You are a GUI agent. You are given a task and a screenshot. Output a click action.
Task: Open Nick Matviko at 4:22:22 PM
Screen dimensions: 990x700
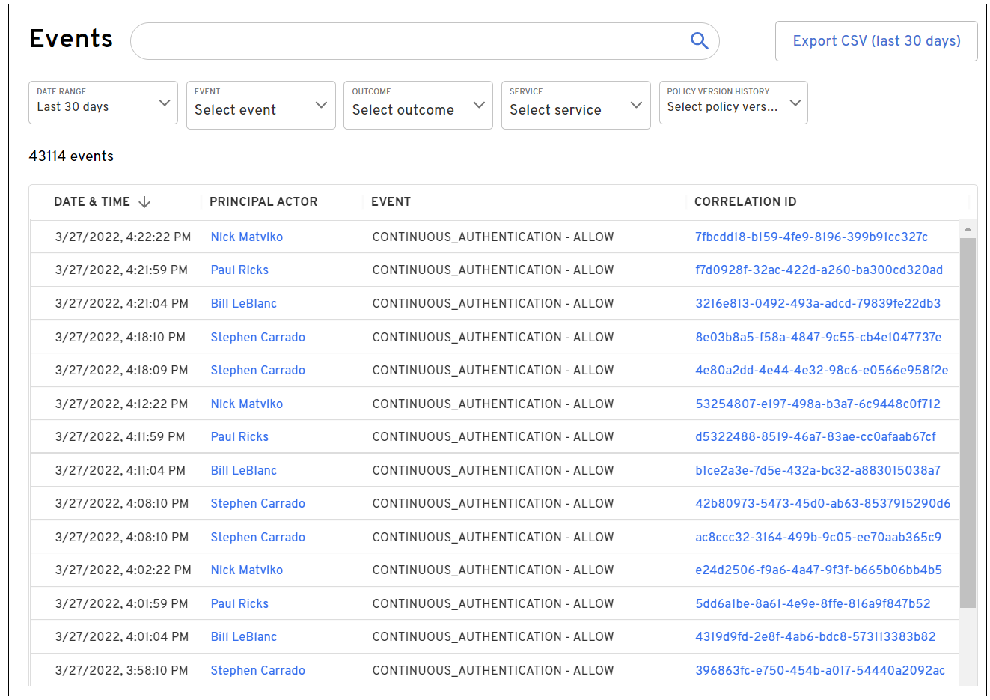pyautogui.click(x=246, y=237)
